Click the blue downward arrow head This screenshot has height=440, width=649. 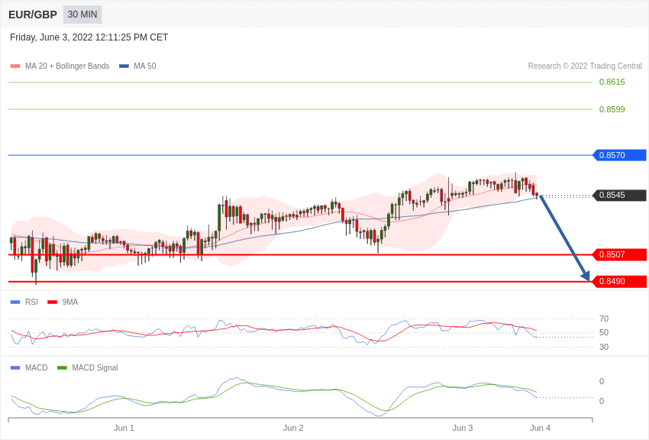(x=586, y=276)
